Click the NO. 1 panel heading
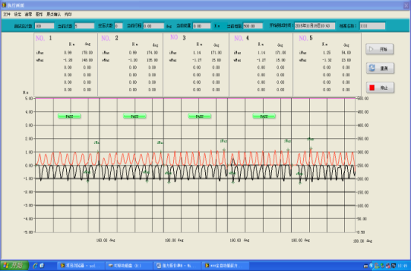Screen dimensions: 411x271 click(44, 38)
